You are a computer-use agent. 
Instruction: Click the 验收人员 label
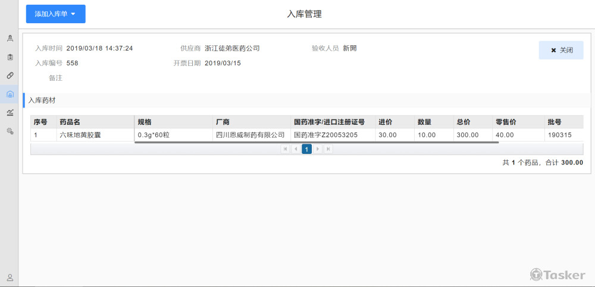[325, 48]
